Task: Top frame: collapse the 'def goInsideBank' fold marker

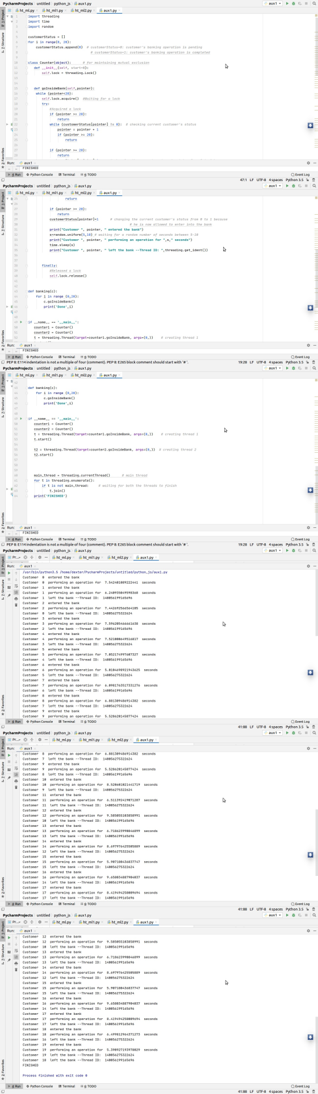Action: tap(26, 88)
